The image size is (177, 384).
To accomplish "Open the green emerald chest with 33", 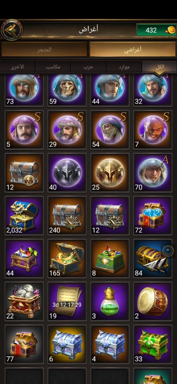I will [153, 344].
